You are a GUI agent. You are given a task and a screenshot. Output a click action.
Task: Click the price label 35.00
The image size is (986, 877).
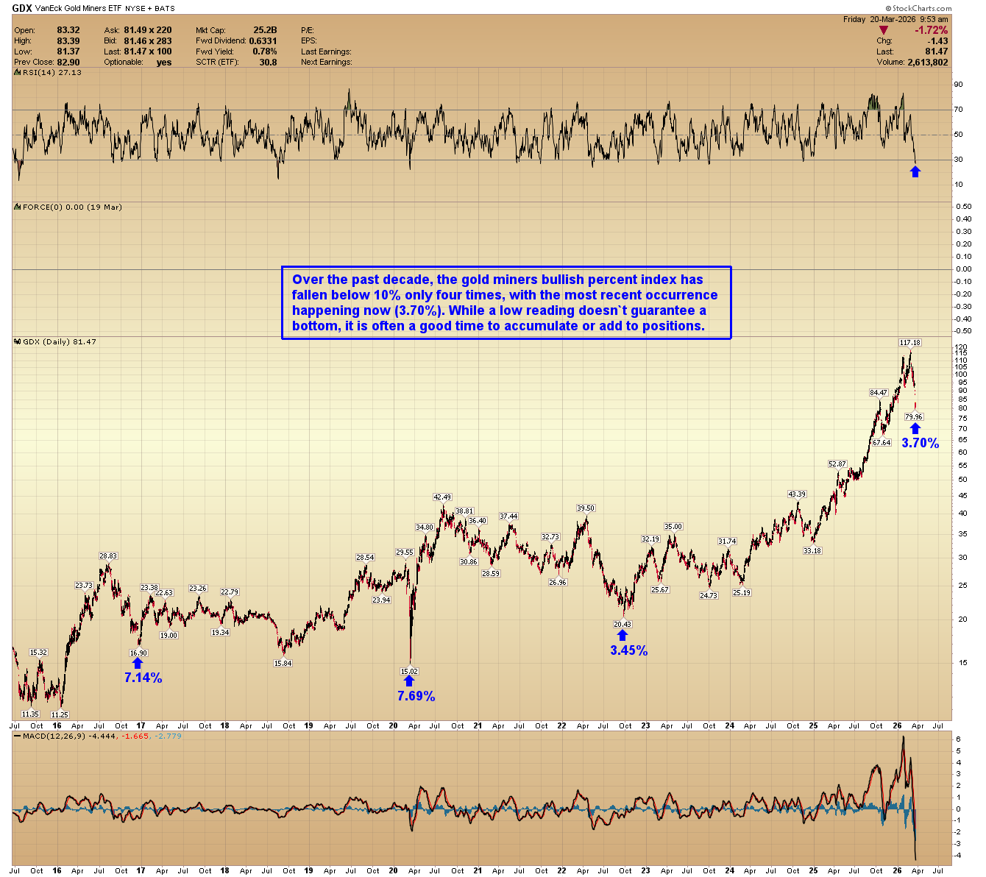click(x=673, y=526)
